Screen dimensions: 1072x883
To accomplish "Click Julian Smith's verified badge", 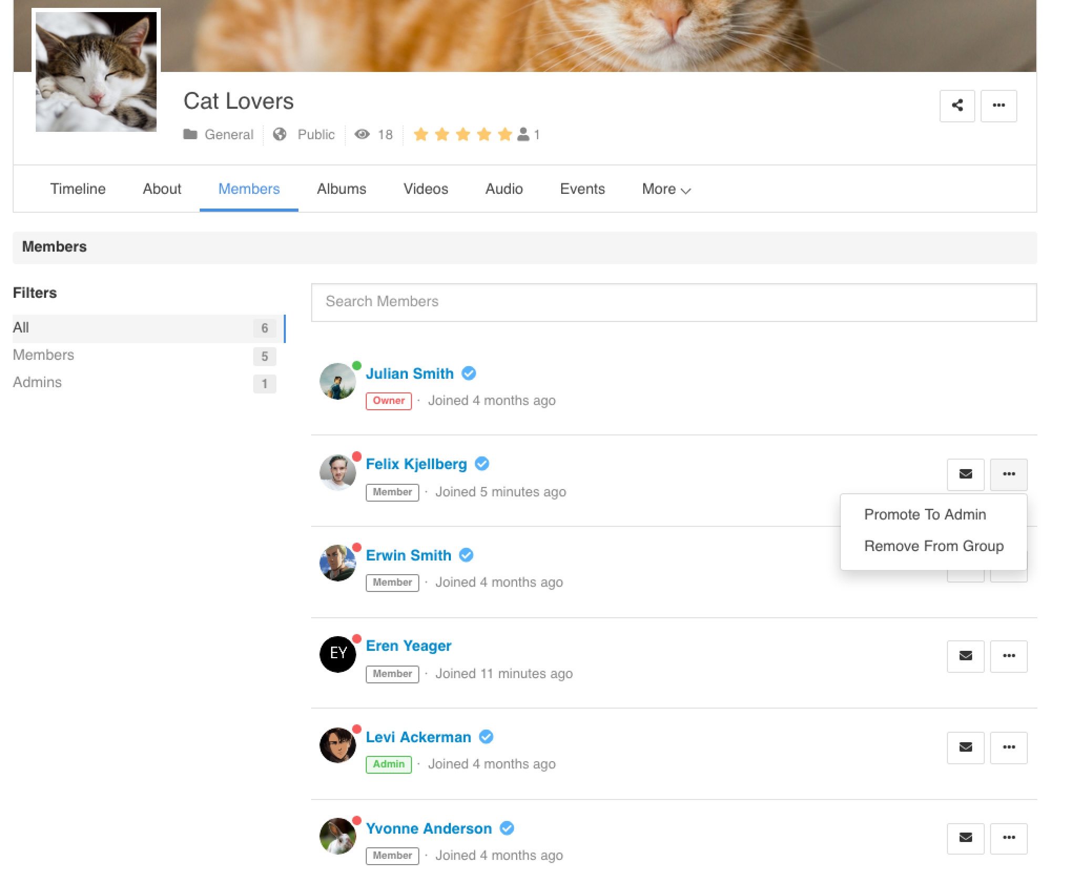I will point(469,373).
